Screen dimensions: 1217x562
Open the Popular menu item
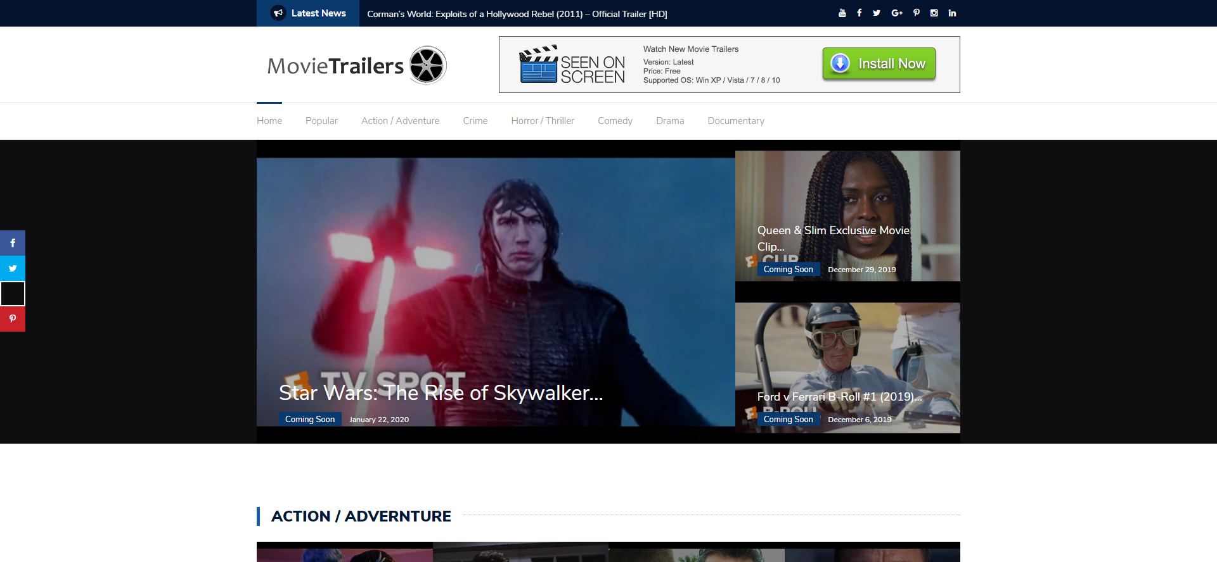click(321, 121)
